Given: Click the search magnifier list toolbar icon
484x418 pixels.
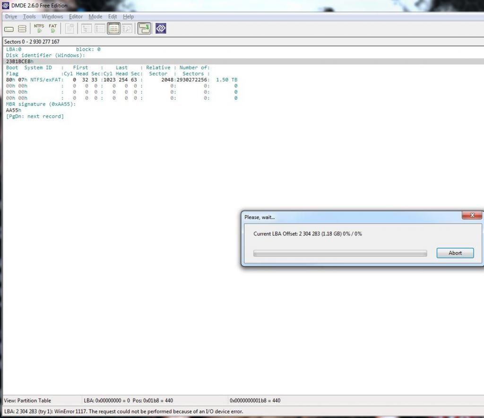Looking at the screenshot, I should [127, 29].
